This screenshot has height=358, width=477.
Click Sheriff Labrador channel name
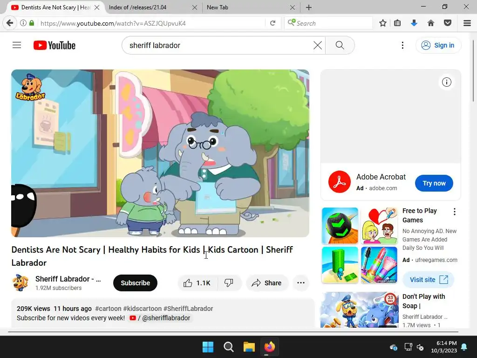tap(68, 279)
